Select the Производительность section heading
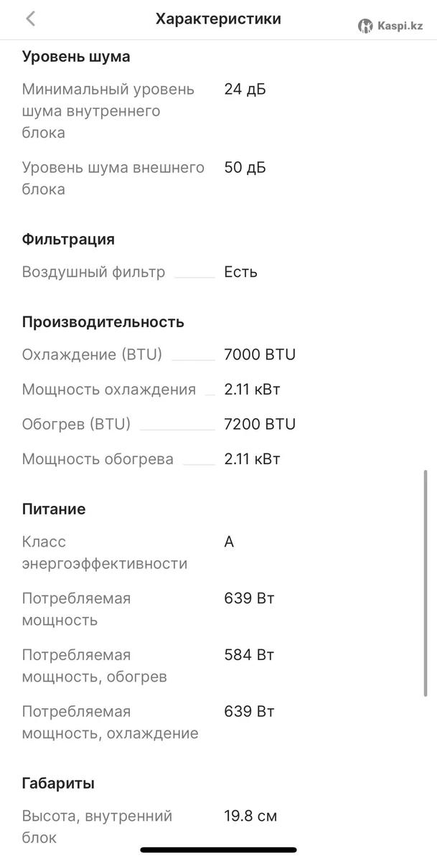 [103, 321]
